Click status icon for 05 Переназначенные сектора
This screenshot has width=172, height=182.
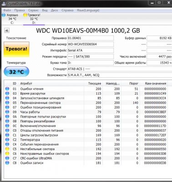tap(7, 103)
